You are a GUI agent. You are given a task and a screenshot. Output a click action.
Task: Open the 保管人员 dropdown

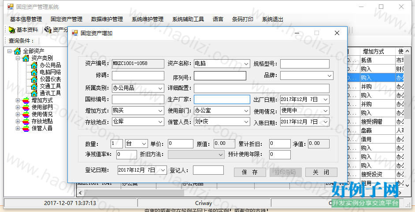tap(246, 122)
